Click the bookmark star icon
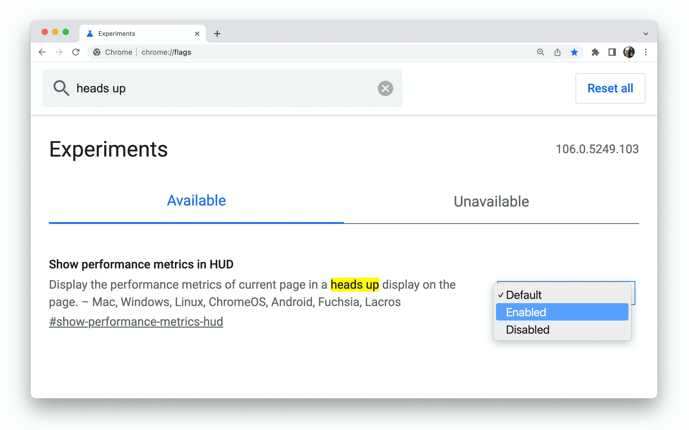Screen dimensions: 689x430 [x=573, y=52]
